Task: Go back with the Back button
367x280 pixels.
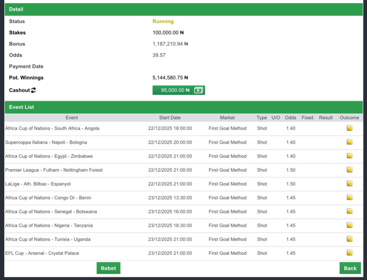Action: coord(350,268)
